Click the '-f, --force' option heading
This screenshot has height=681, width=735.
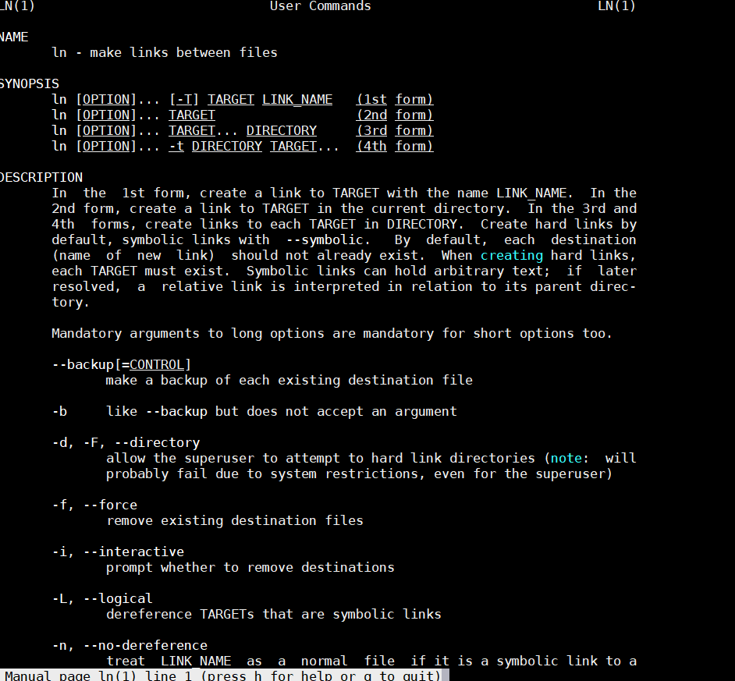(94, 505)
